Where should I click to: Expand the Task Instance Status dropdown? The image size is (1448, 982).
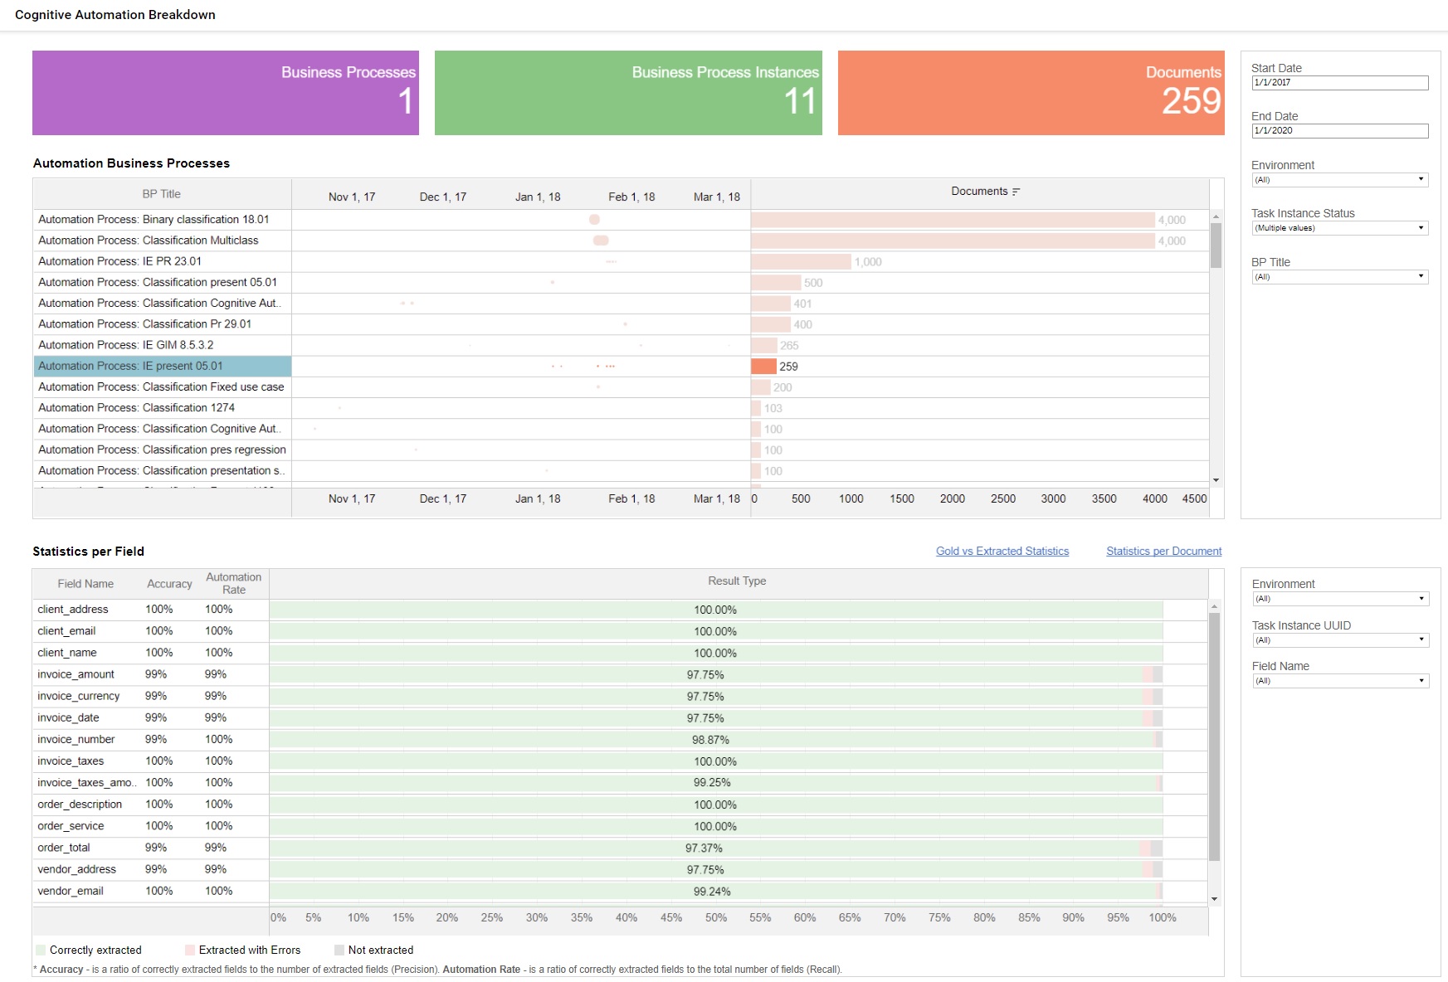(x=1339, y=228)
